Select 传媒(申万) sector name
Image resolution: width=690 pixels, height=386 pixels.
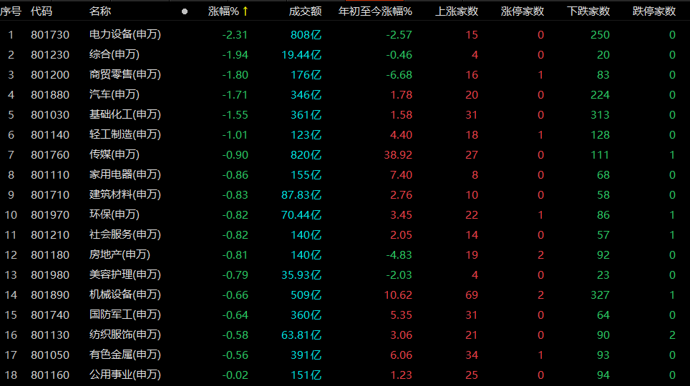coord(115,154)
